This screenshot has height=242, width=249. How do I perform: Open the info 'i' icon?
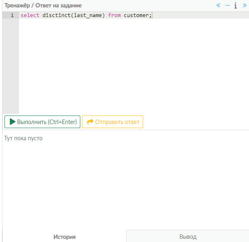tap(235, 6)
